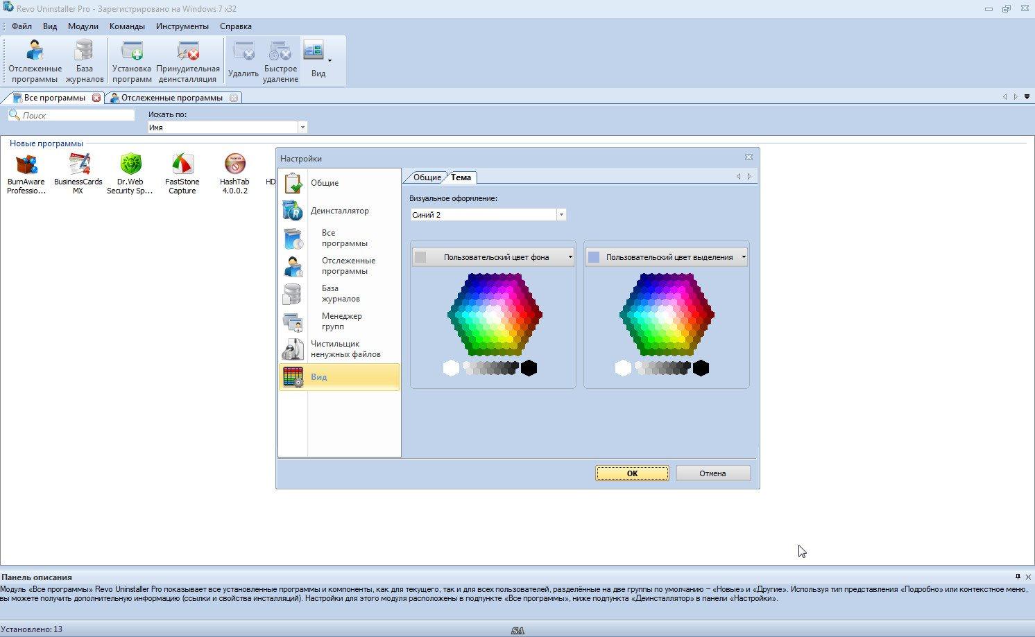Select the Dr.Web Security Space icon
1035x637 pixels.
point(130,174)
